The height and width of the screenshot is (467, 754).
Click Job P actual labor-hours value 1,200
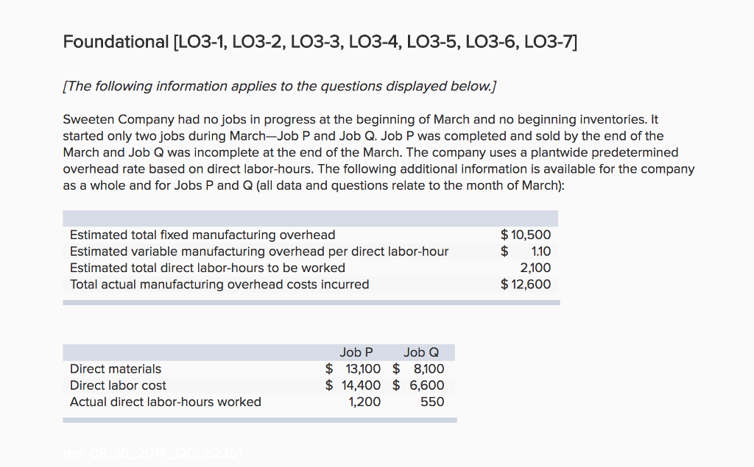[x=364, y=402]
